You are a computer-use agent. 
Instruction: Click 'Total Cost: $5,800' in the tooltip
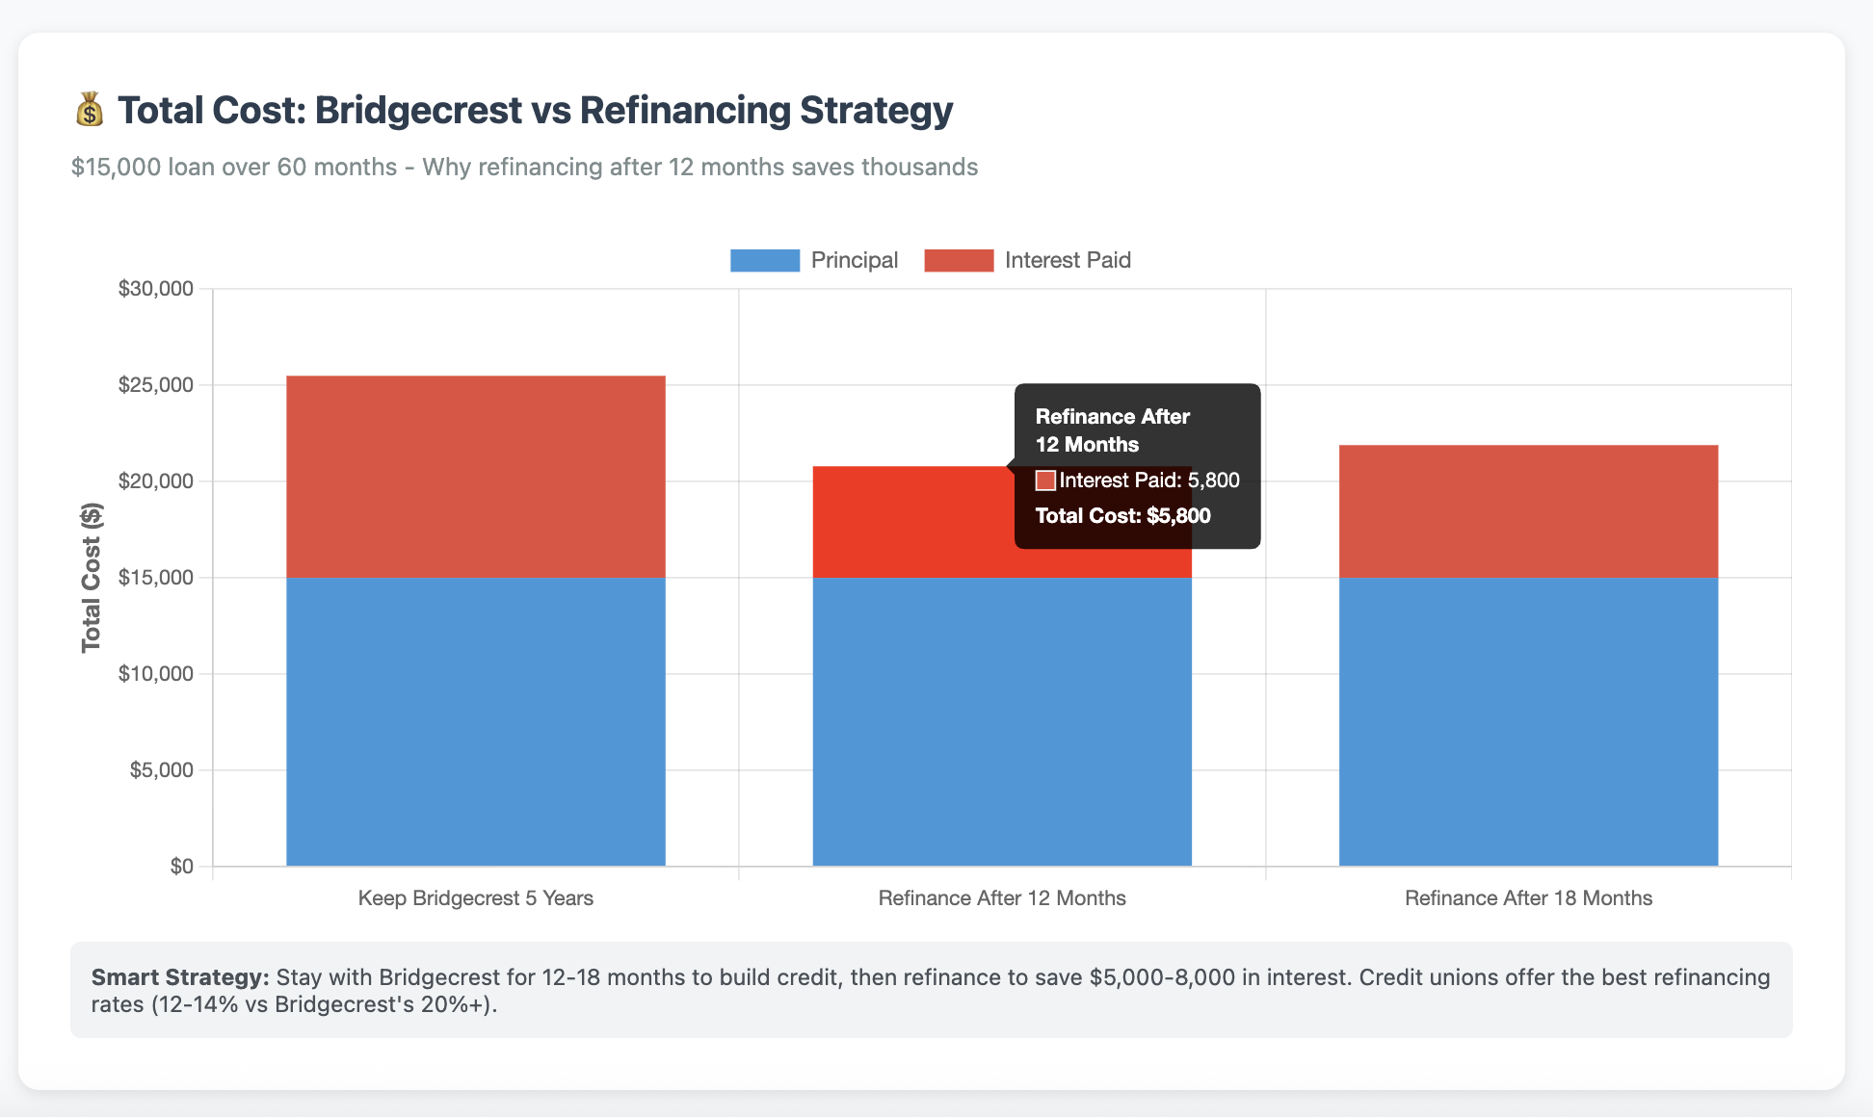[x=1123, y=515]
